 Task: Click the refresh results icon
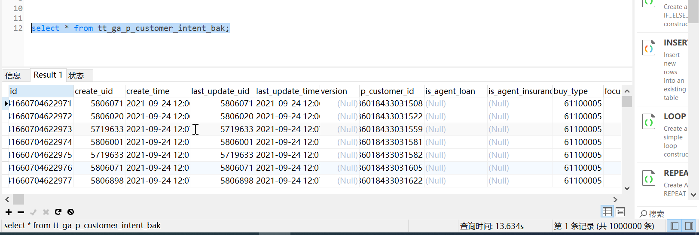(x=58, y=212)
